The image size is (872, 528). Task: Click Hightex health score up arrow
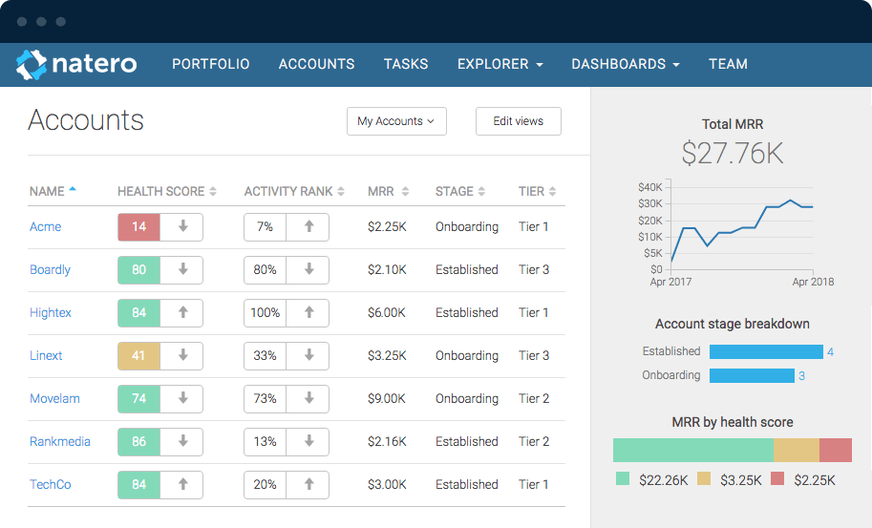coord(182,312)
